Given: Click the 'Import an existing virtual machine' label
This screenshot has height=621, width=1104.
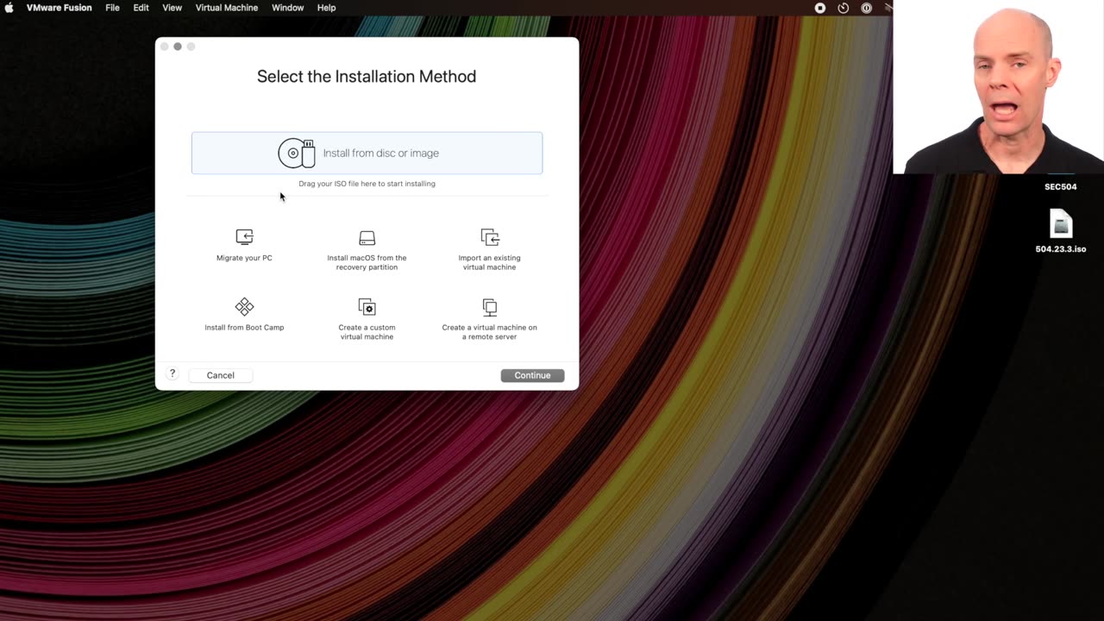Looking at the screenshot, I should (489, 262).
